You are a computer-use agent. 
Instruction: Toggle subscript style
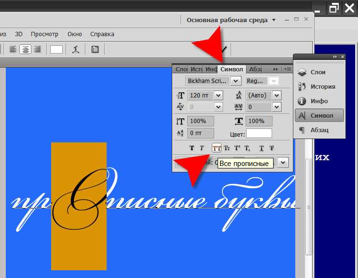point(247,148)
